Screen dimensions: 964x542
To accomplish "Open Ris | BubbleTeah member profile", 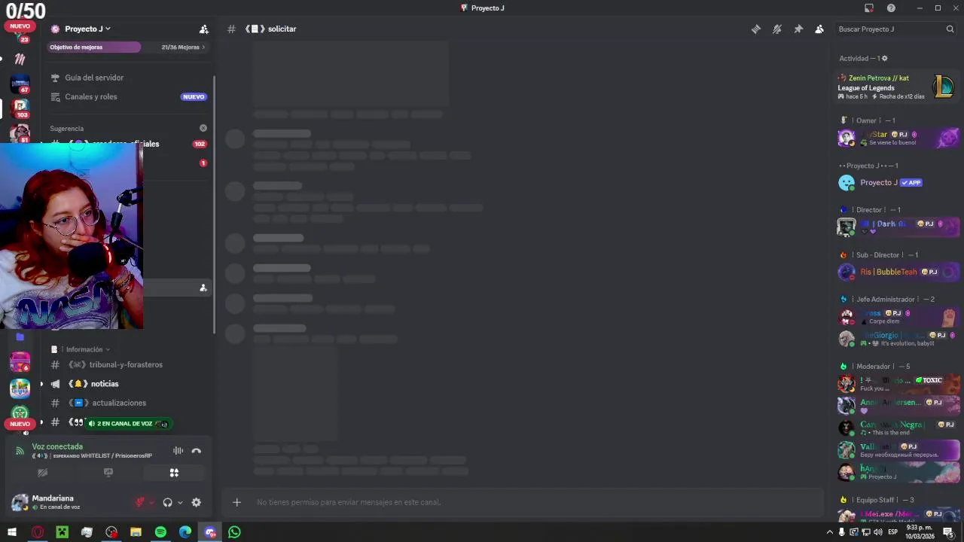I will coord(896,272).
